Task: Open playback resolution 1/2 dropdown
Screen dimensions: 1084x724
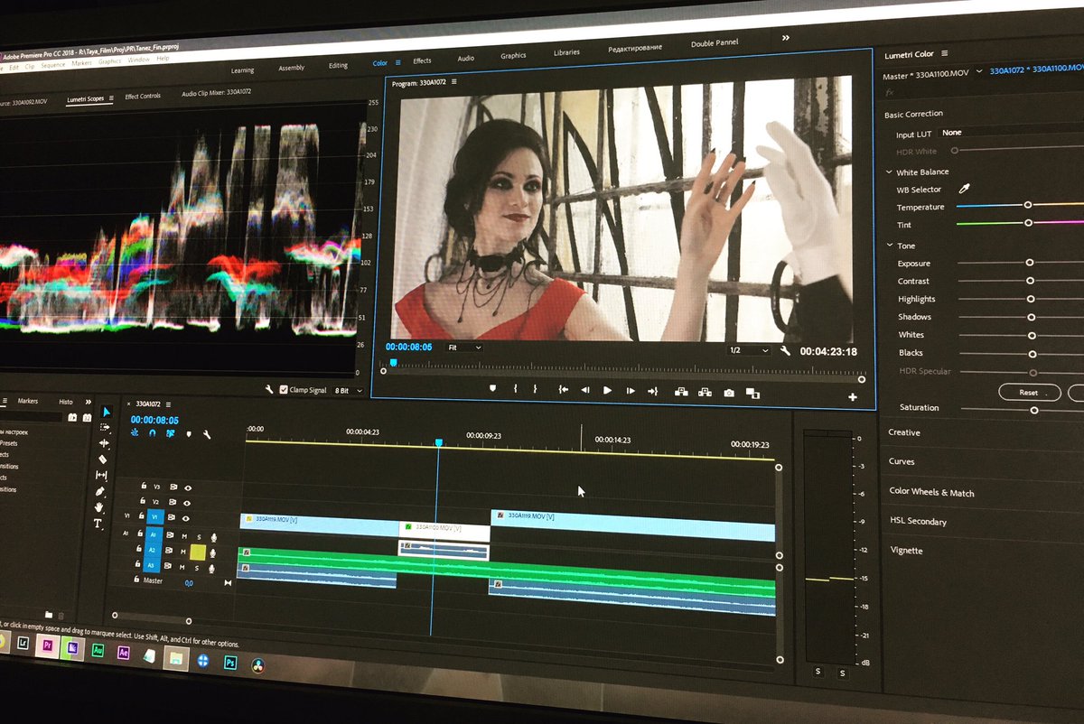Action: coord(749,350)
